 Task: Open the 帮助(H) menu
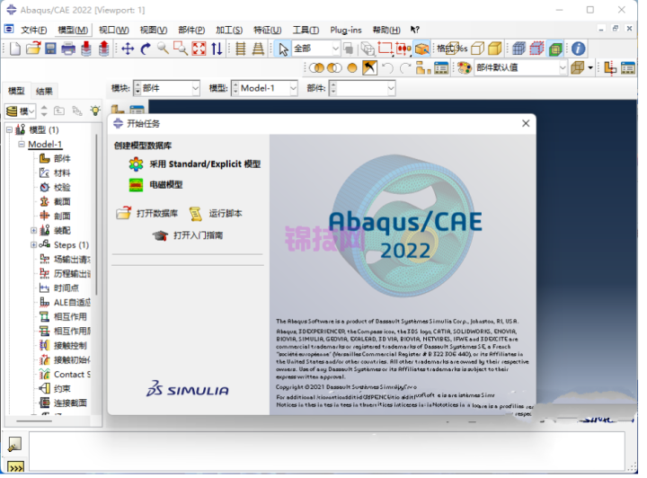click(x=386, y=30)
